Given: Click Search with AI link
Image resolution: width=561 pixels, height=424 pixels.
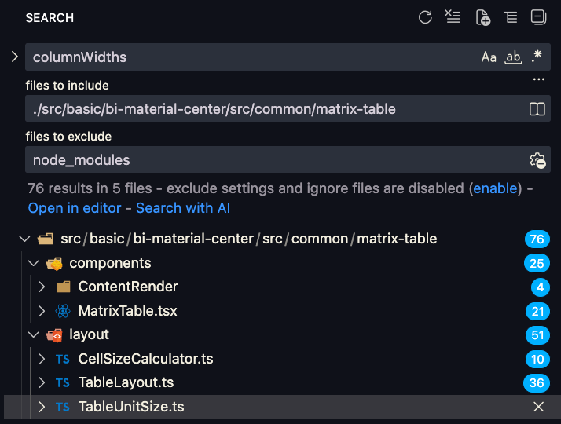Looking at the screenshot, I should (x=183, y=208).
